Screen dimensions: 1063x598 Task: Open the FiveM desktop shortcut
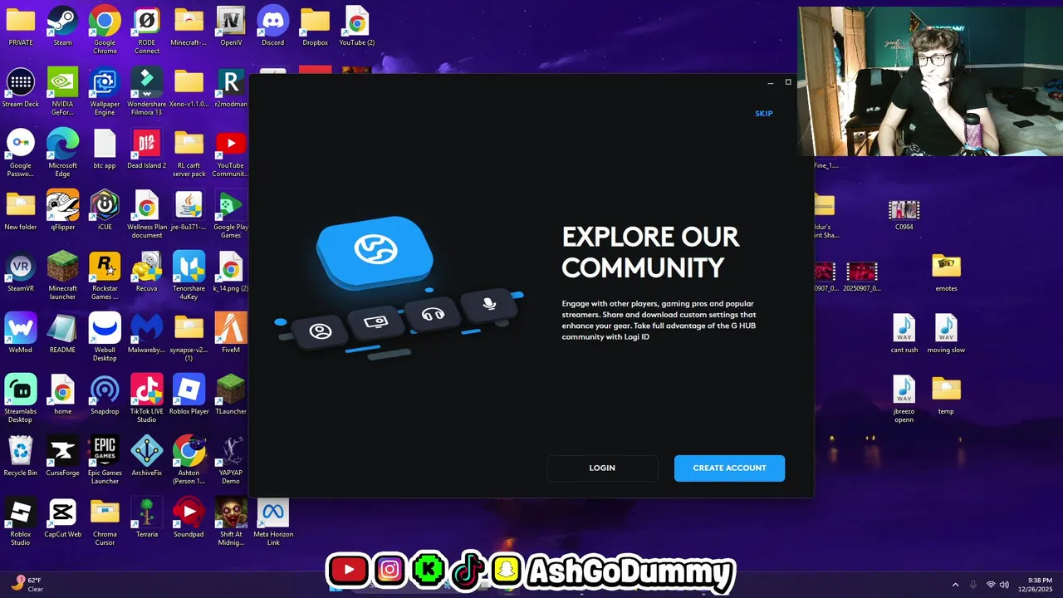click(x=231, y=333)
